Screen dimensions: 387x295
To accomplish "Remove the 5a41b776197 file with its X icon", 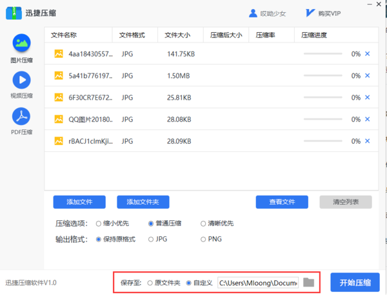I will [x=367, y=75].
